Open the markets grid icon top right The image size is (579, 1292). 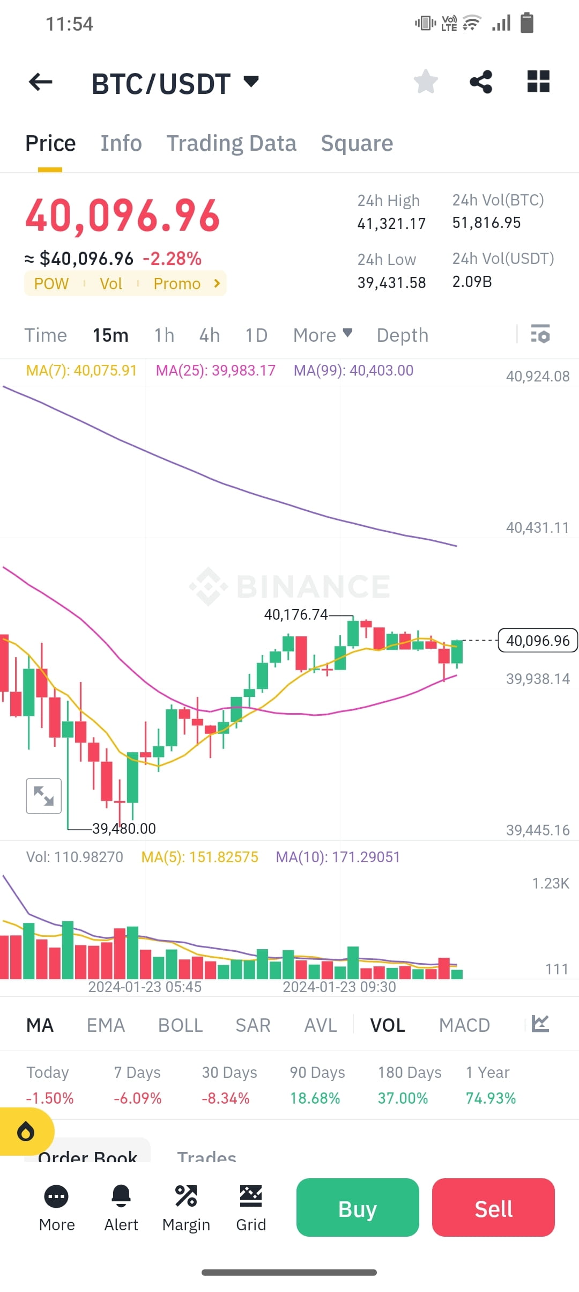[538, 82]
